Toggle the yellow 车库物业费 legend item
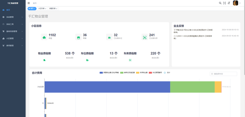Image resolution: width=245 pixels, height=117 pixels. tap(142, 73)
